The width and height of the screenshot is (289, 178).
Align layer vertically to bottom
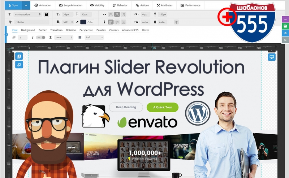(124, 22)
